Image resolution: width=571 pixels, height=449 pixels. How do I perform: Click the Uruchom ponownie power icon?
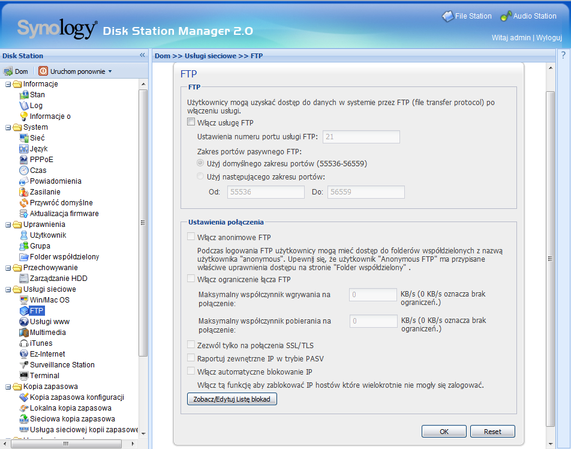click(x=43, y=71)
